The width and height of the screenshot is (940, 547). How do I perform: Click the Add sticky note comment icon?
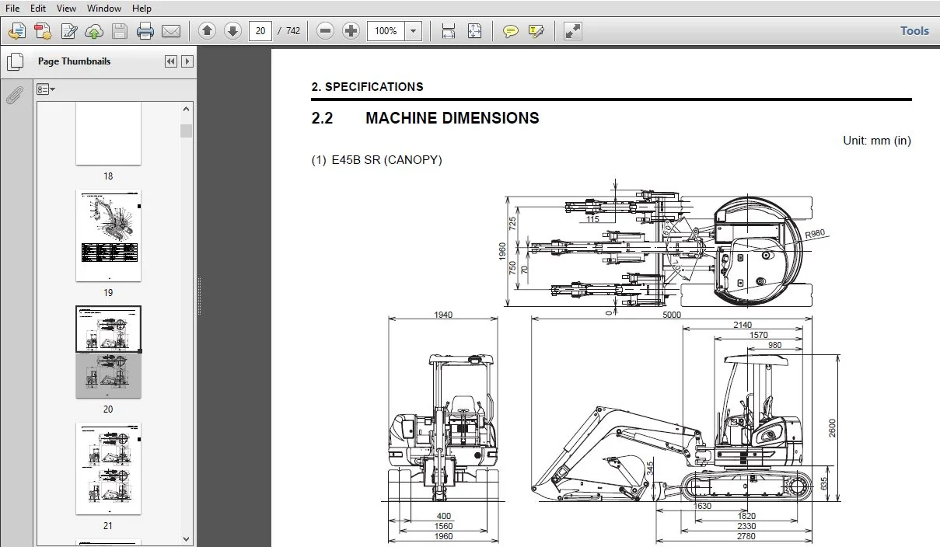(510, 31)
